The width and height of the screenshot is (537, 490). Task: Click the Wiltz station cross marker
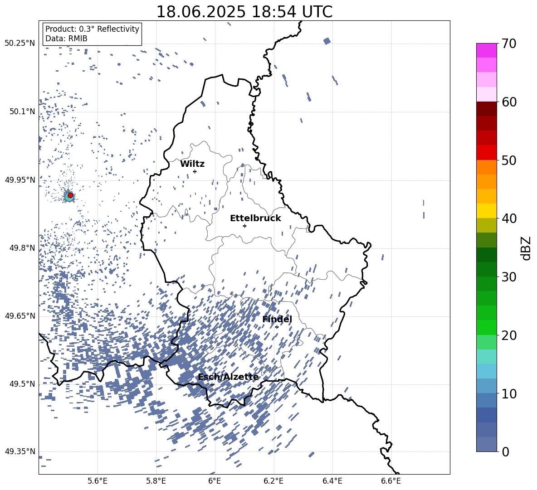[x=195, y=171]
